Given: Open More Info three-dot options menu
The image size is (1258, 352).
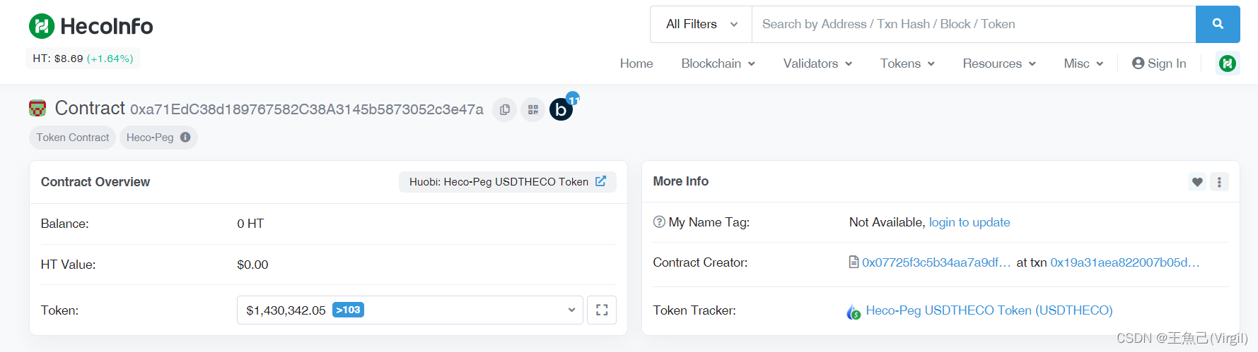Looking at the screenshot, I should point(1219,182).
